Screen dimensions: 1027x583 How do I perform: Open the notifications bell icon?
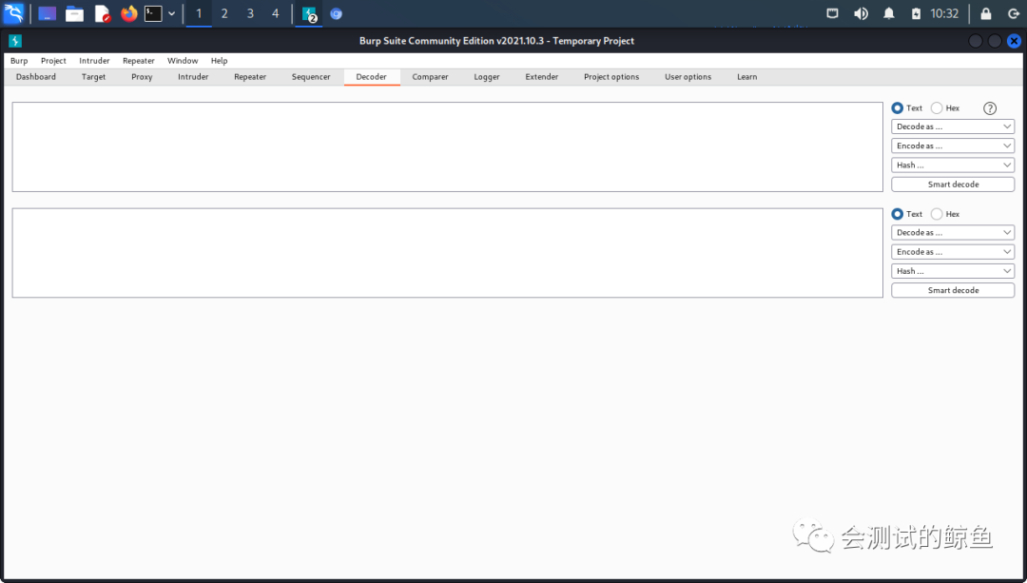tap(889, 13)
